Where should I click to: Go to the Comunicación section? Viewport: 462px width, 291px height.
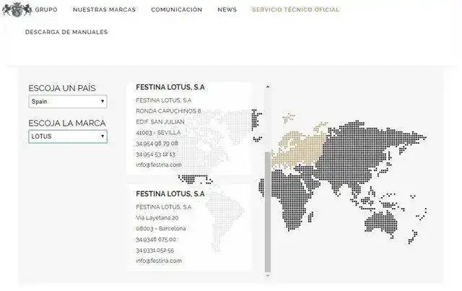click(176, 10)
